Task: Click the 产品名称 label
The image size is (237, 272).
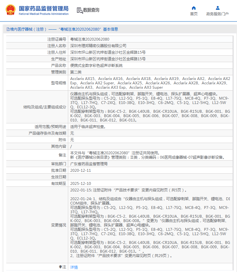Action: [59, 66]
